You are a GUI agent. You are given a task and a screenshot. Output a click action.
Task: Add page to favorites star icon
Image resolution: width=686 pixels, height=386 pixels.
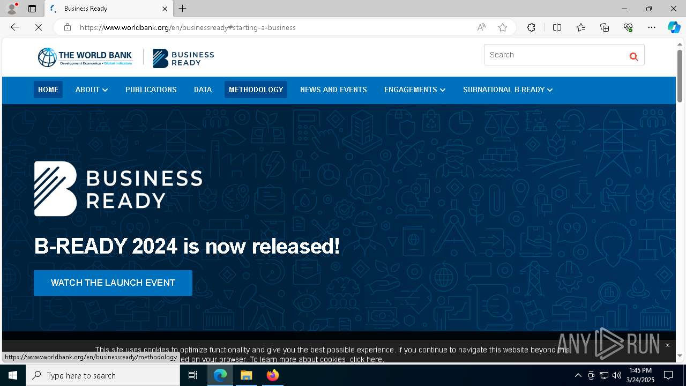click(x=503, y=27)
